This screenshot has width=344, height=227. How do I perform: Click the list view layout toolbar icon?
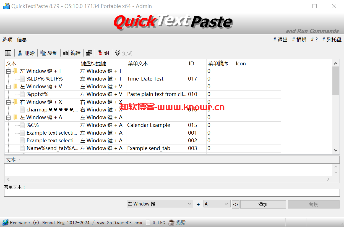(8, 53)
